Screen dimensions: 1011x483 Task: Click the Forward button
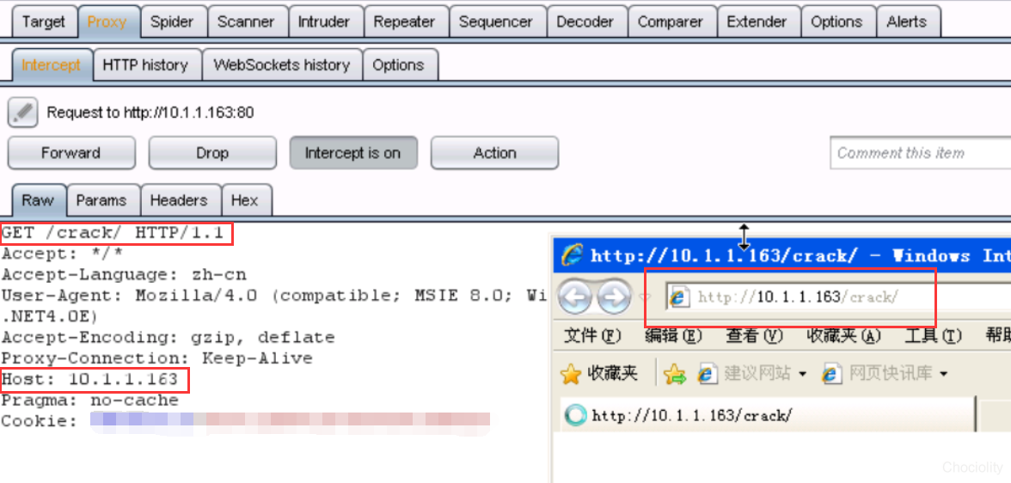click(70, 153)
